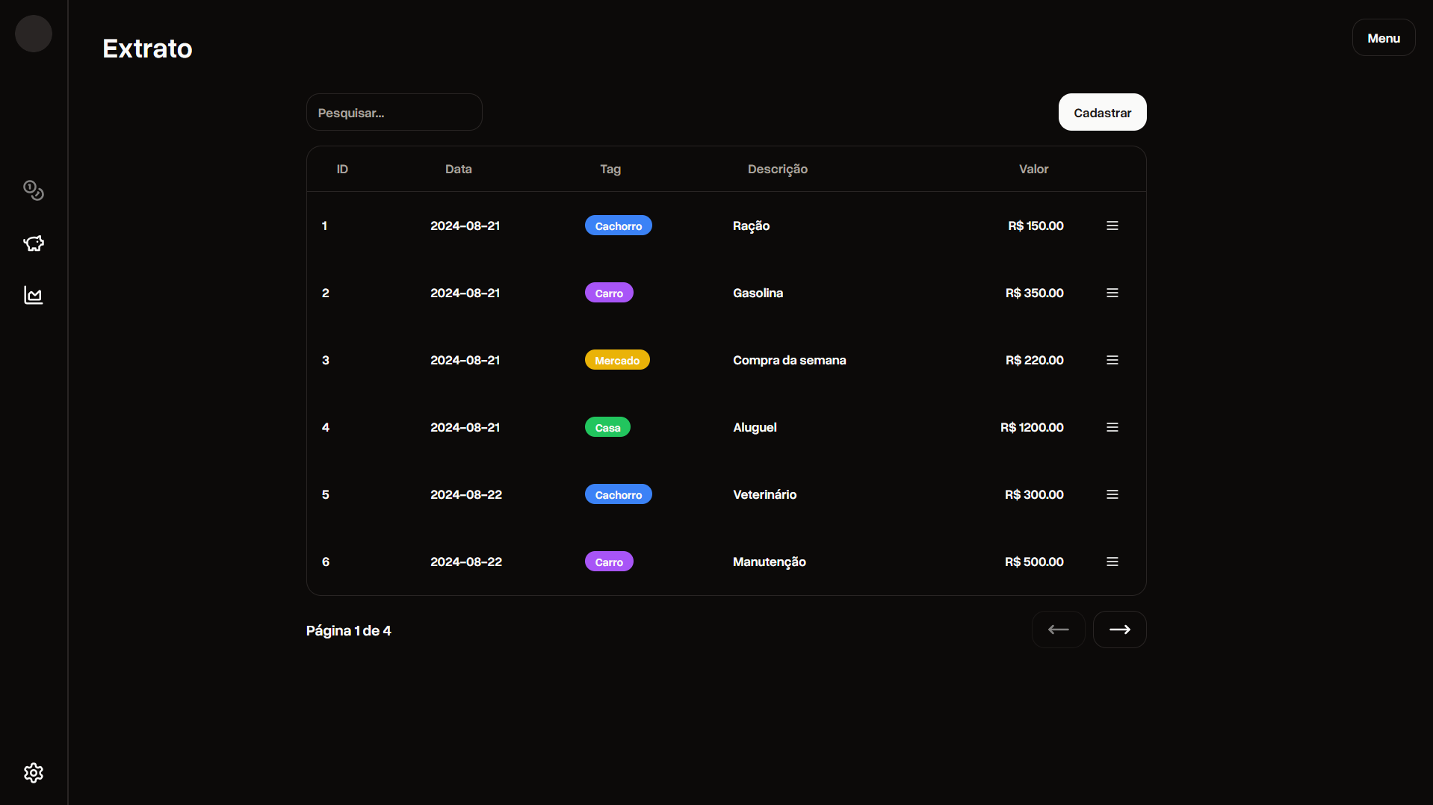Screen dimensions: 1433x805
Task: Click the date in the Compra da semana row
Action: click(465, 360)
